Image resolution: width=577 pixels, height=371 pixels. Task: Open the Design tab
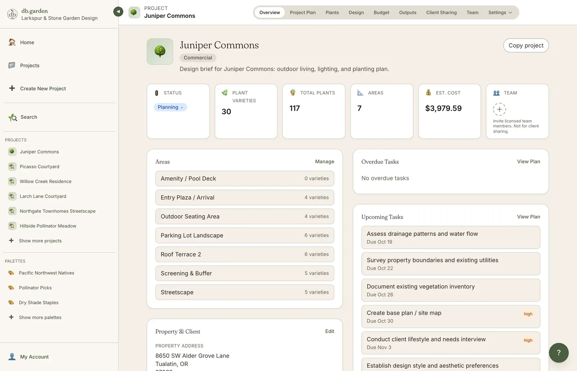click(x=356, y=12)
